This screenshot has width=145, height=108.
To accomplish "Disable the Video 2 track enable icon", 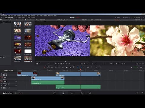I will [x=6, y=75].
